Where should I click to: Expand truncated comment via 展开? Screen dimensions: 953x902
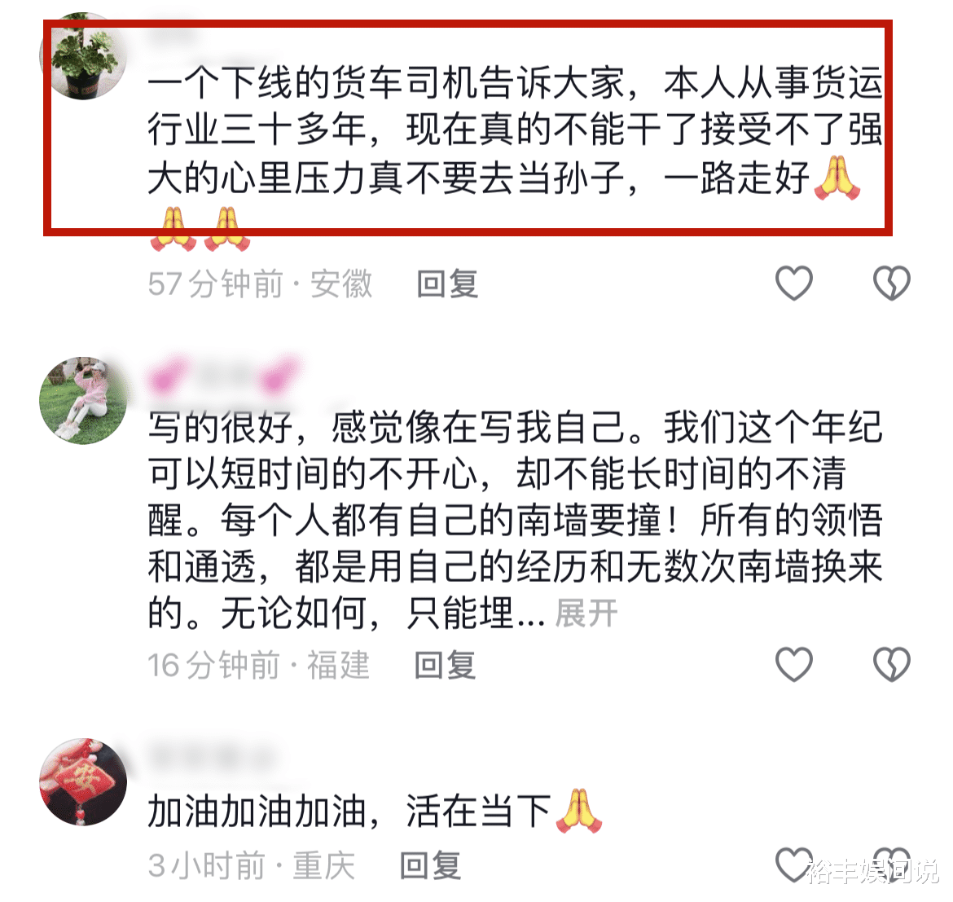tap(586, 614)
